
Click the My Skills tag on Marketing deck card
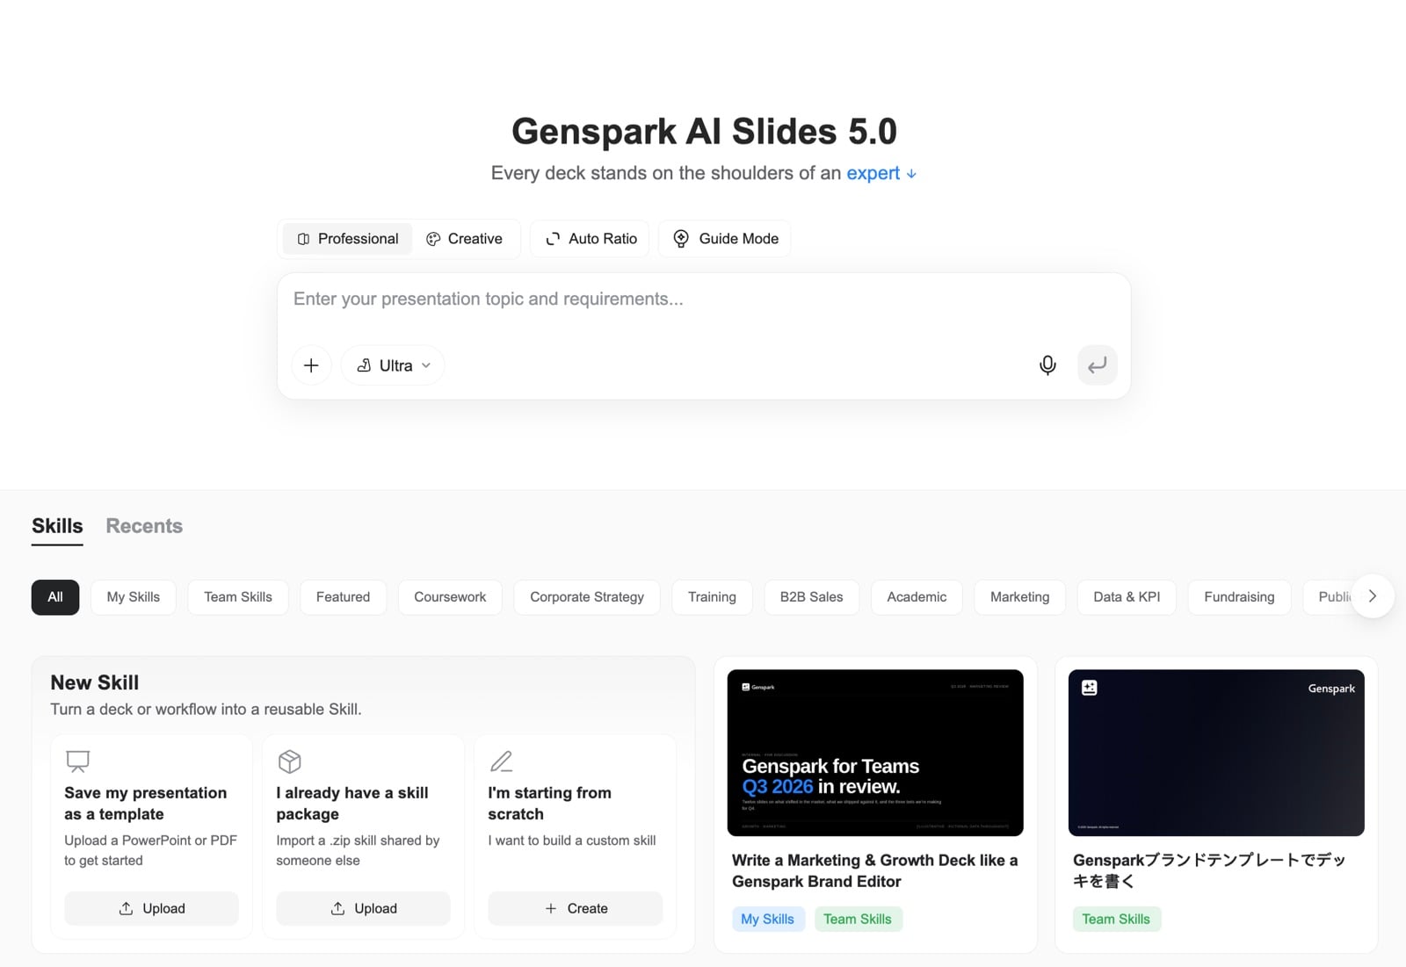coord(767,919)
